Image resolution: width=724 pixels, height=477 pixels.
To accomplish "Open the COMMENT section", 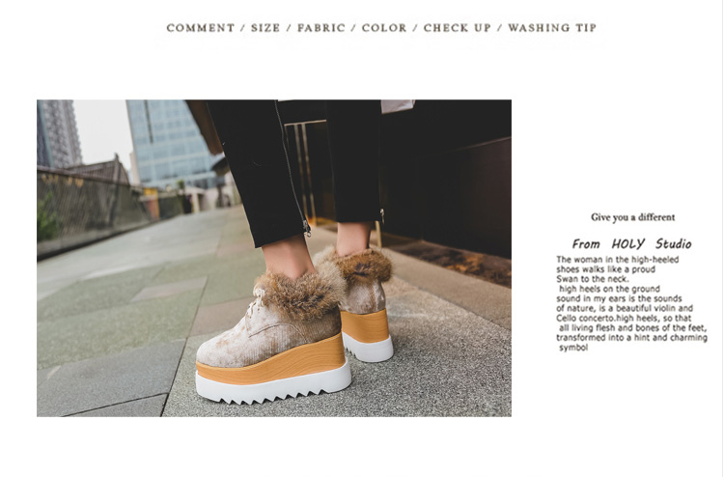I will (x=201, y=28).
